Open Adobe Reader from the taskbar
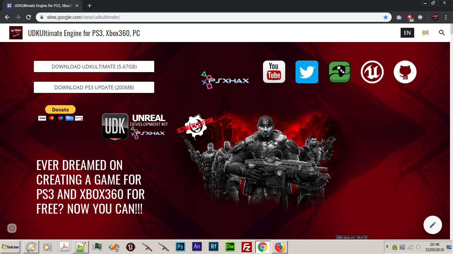Screen dimensions: 453x254 (64, 247)
